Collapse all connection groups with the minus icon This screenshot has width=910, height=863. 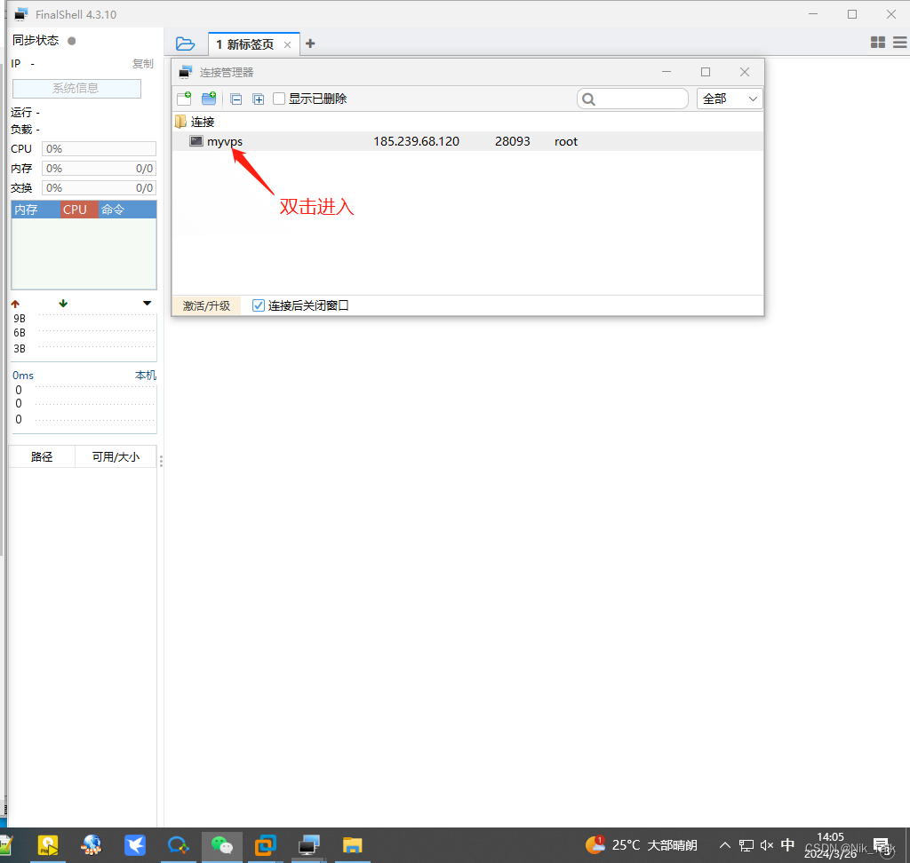(x=235, y=99)
